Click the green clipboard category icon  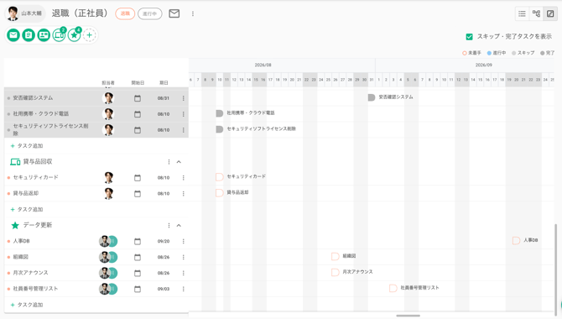pos(29,35)
